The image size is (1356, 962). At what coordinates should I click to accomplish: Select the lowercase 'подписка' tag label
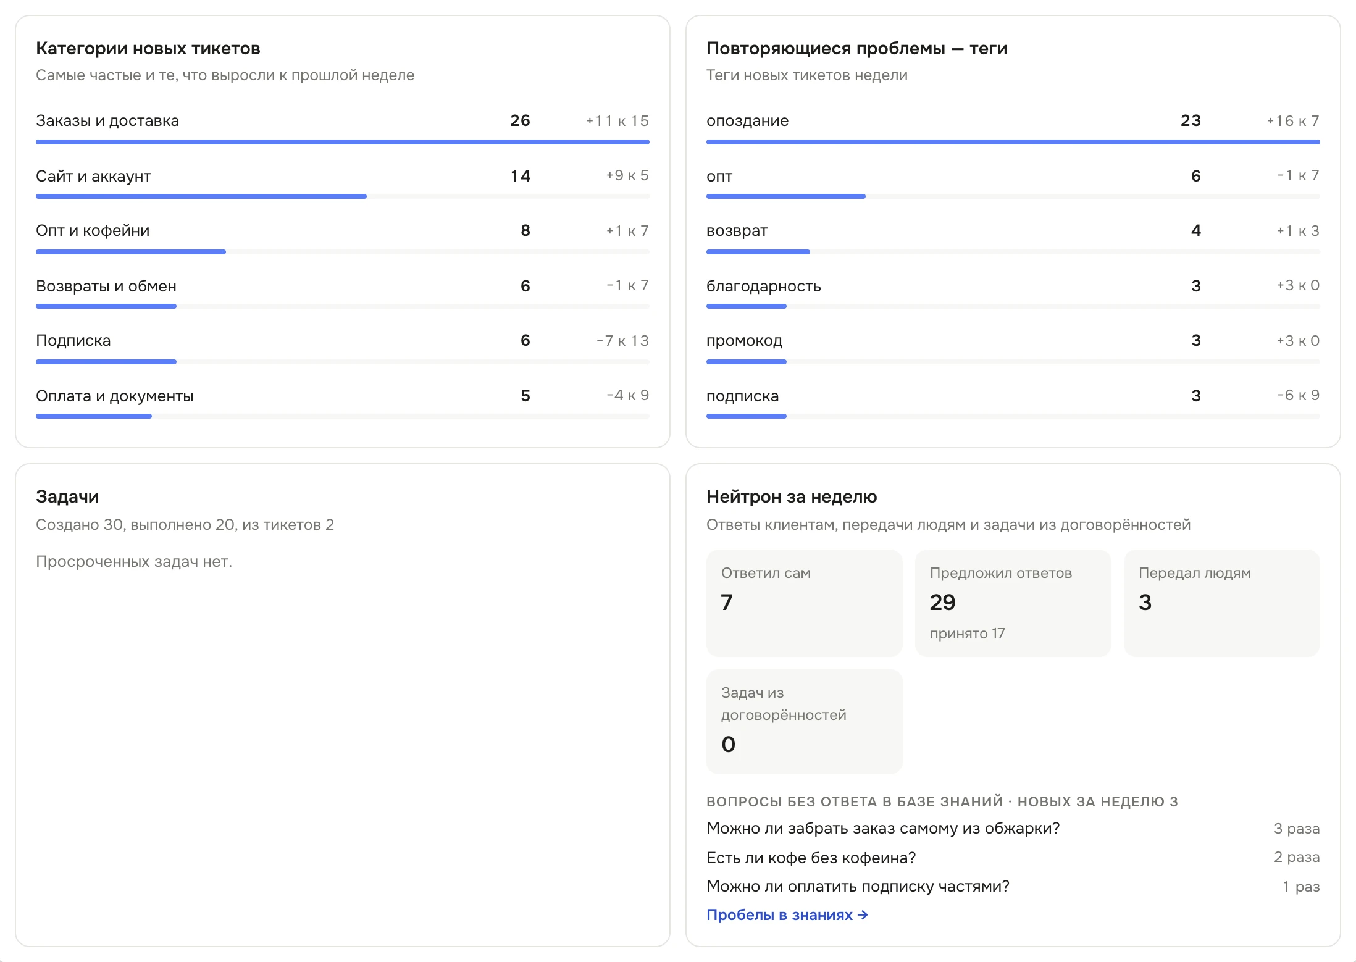pyautogui.click(x=743, y=396)
